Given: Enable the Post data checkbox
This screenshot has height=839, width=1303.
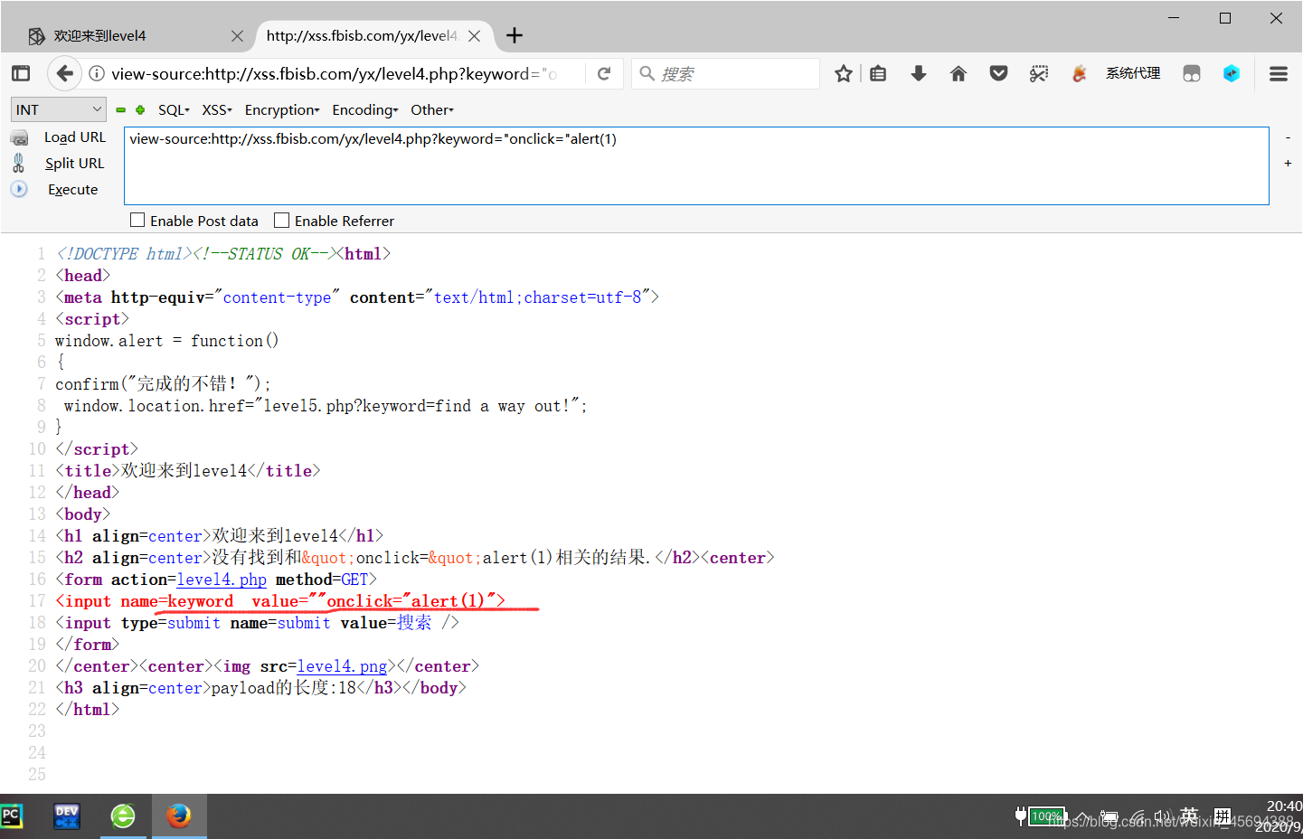Looking at the screenshot, I should point(137,220).
